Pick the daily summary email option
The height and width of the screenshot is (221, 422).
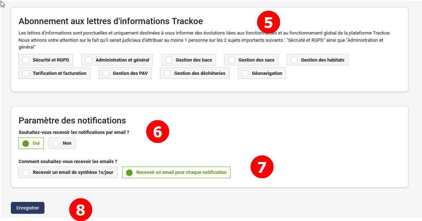26,172
